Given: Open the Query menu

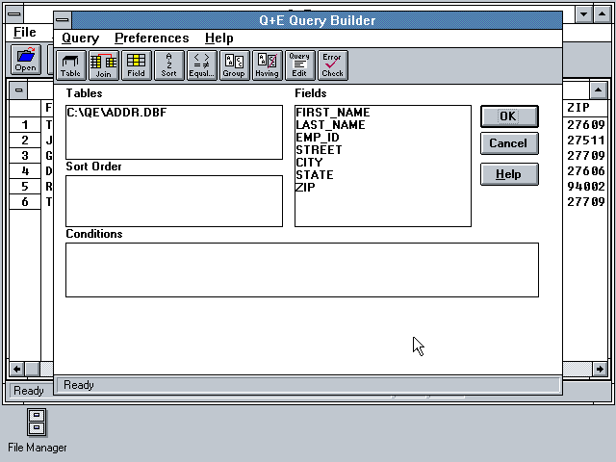Looking at the screenshot, I should 81,38.
